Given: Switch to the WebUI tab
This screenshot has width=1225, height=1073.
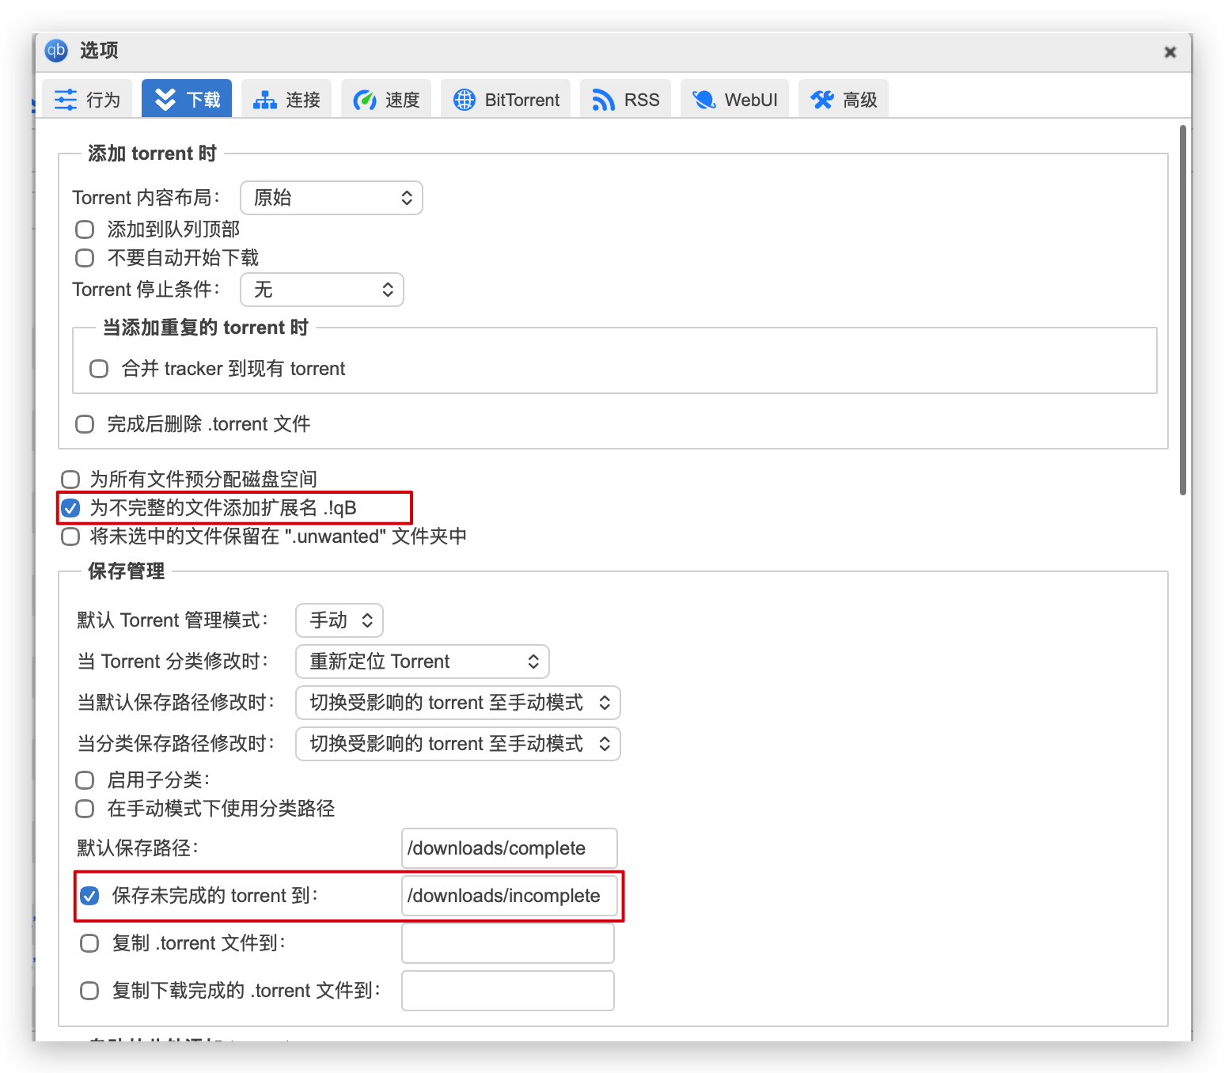Looking at the screenshot, I should (x=734, y=98).
